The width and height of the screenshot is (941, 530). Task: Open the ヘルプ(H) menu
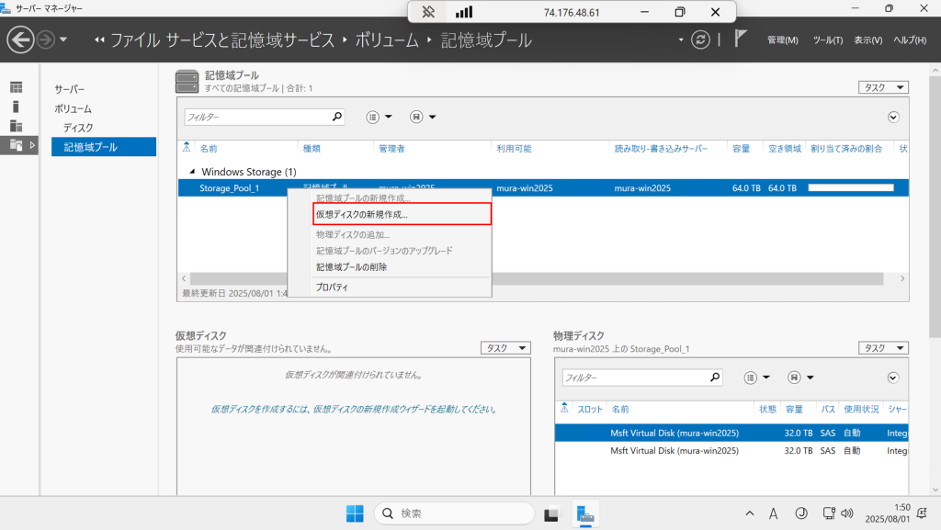click(x=910, y=40)
